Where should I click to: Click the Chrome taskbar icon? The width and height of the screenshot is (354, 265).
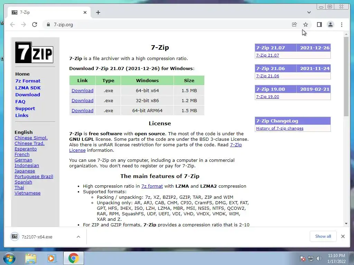(x=74, y=258)
